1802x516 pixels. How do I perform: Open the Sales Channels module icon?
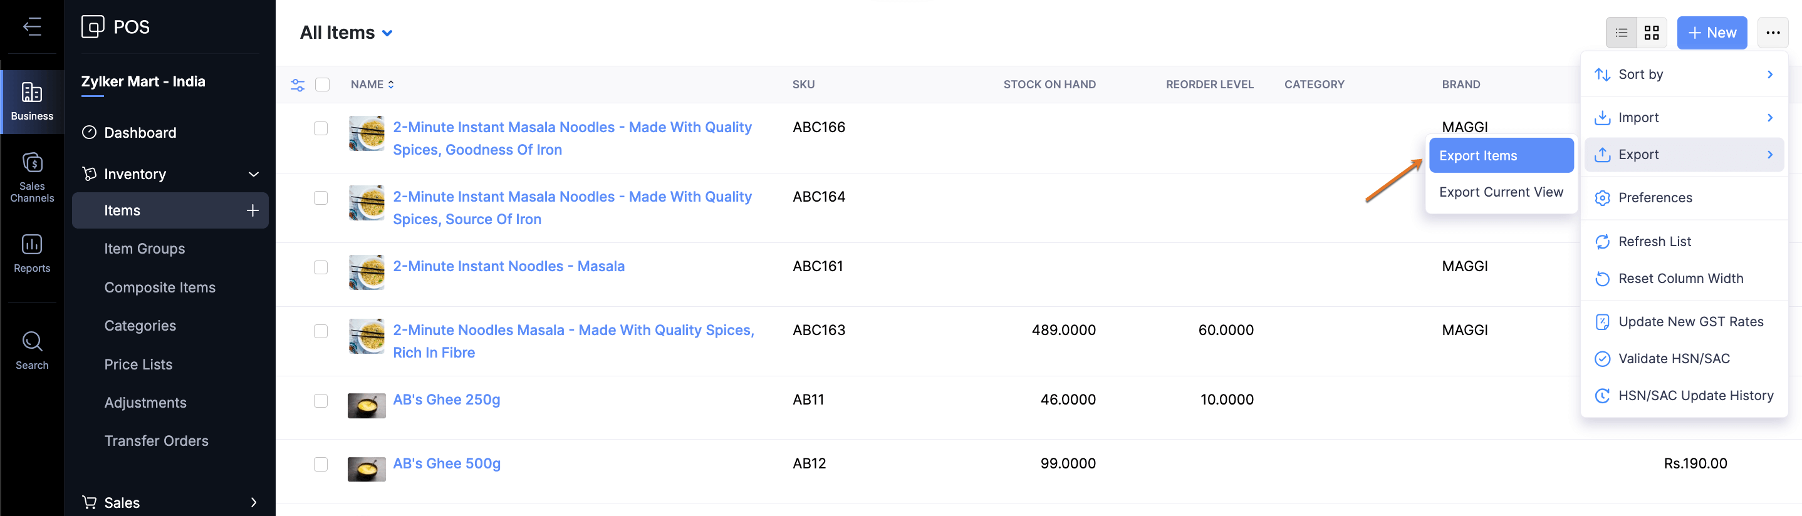32,176
